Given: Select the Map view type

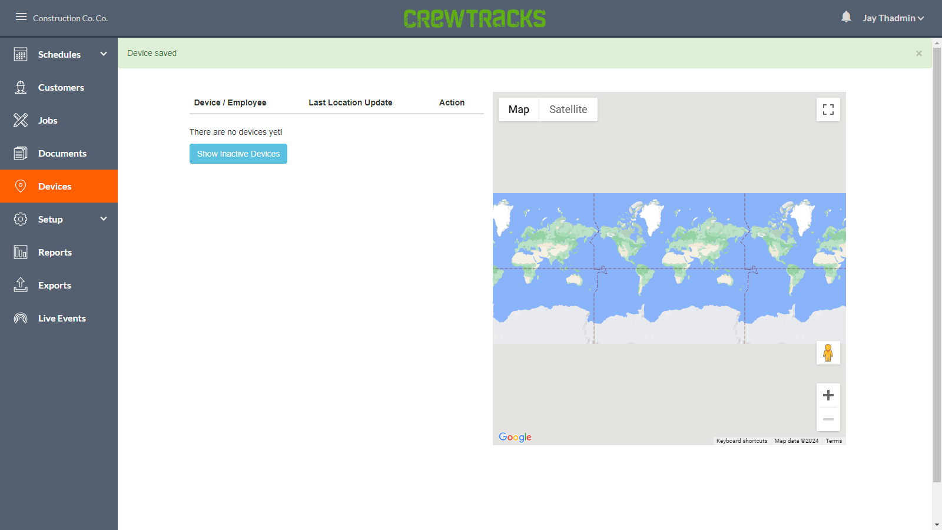Looking at the screenshot, I should point(519,110).
